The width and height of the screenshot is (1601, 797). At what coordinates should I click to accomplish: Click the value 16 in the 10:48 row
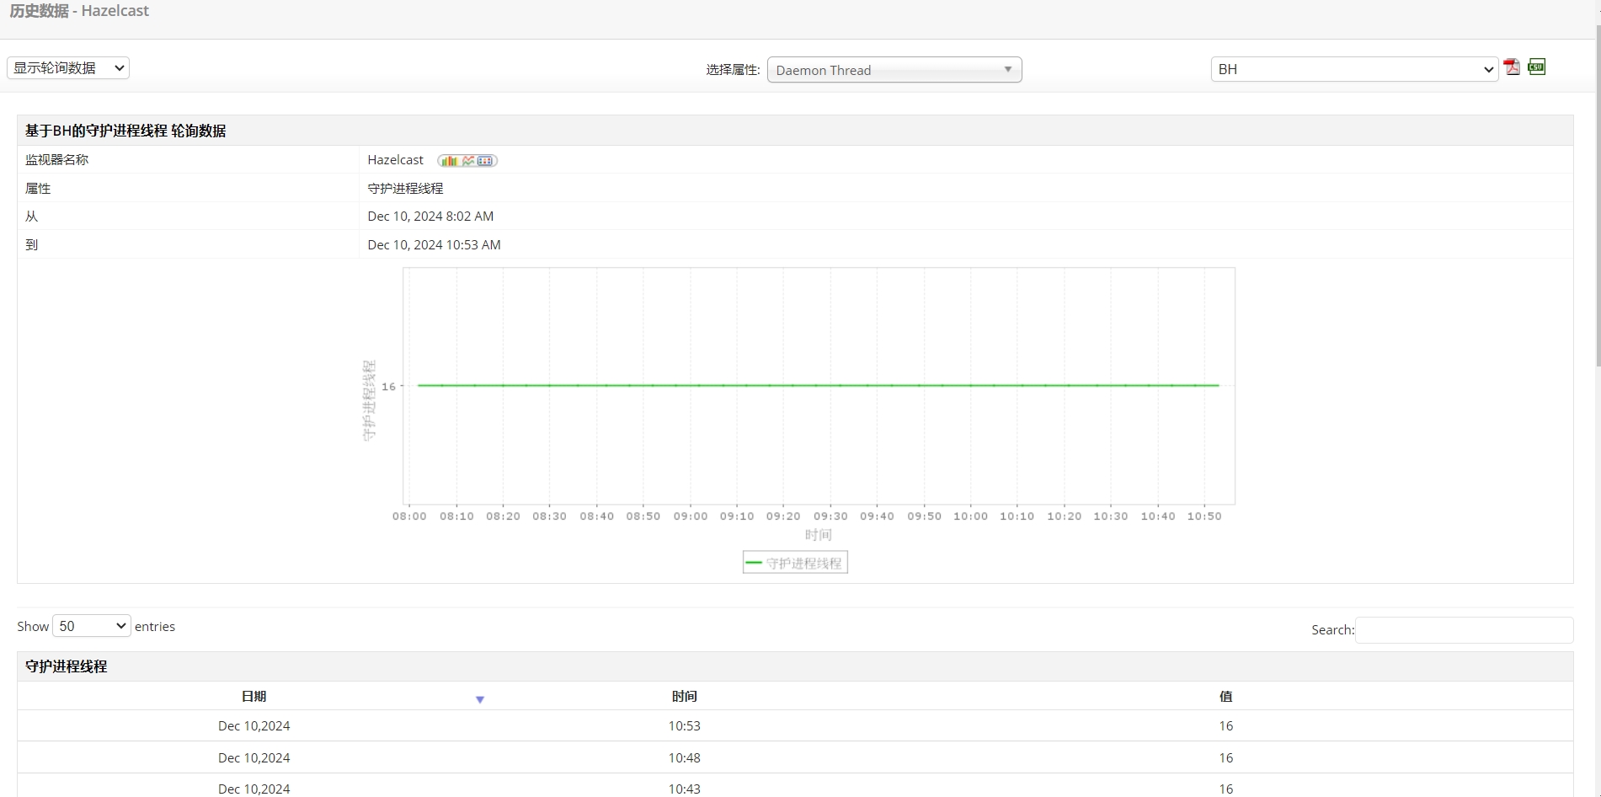(1225, 758)
